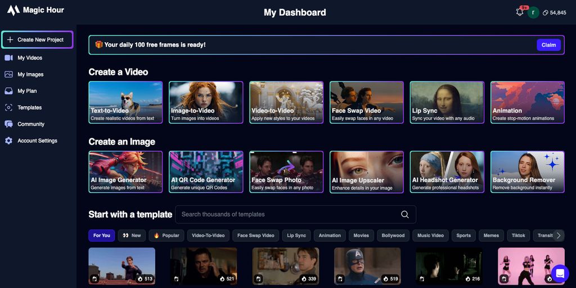Click the Magic Hour logo
This screenshot has height=288, width=576.
[x=13, y=10]
